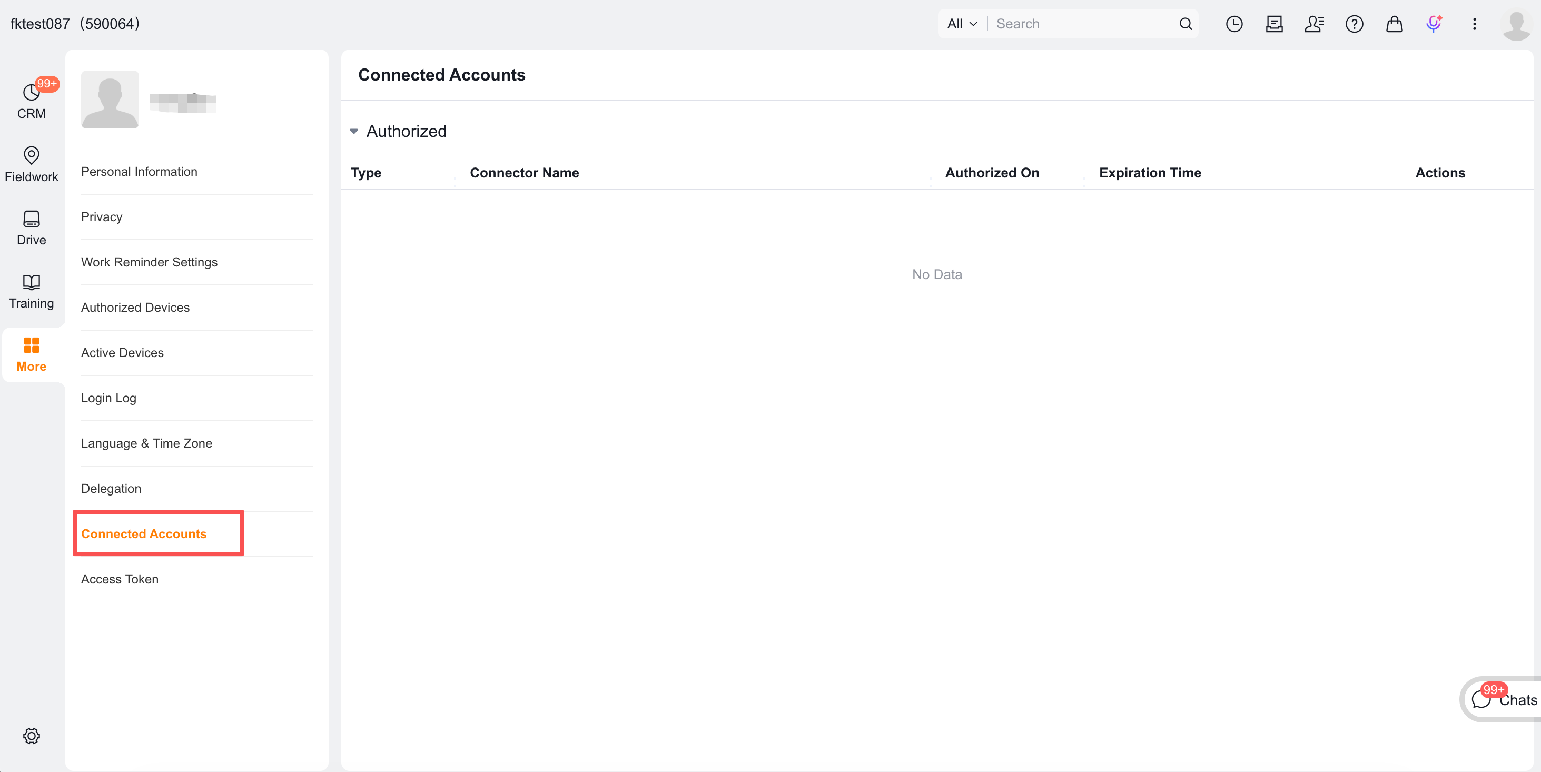Open the help question mark icon

click(x=1355, y=24)
